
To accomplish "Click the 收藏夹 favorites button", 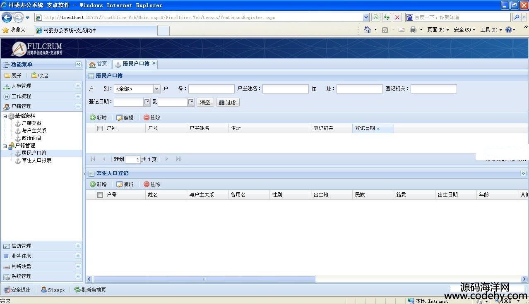I will coord(14,30).
